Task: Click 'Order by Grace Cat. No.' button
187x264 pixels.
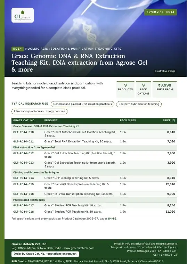Action: pos(45,254)
